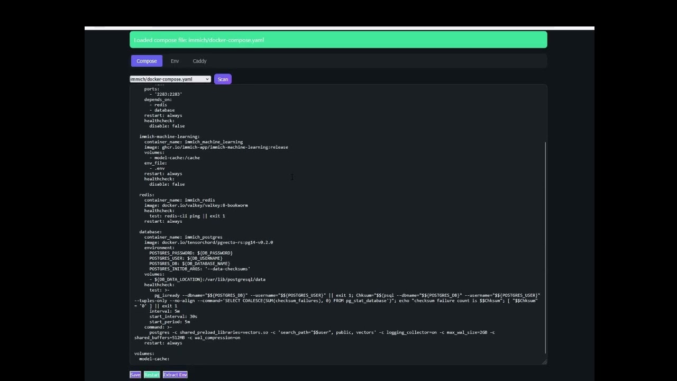Click the '- .env' line

click(157, 168)
